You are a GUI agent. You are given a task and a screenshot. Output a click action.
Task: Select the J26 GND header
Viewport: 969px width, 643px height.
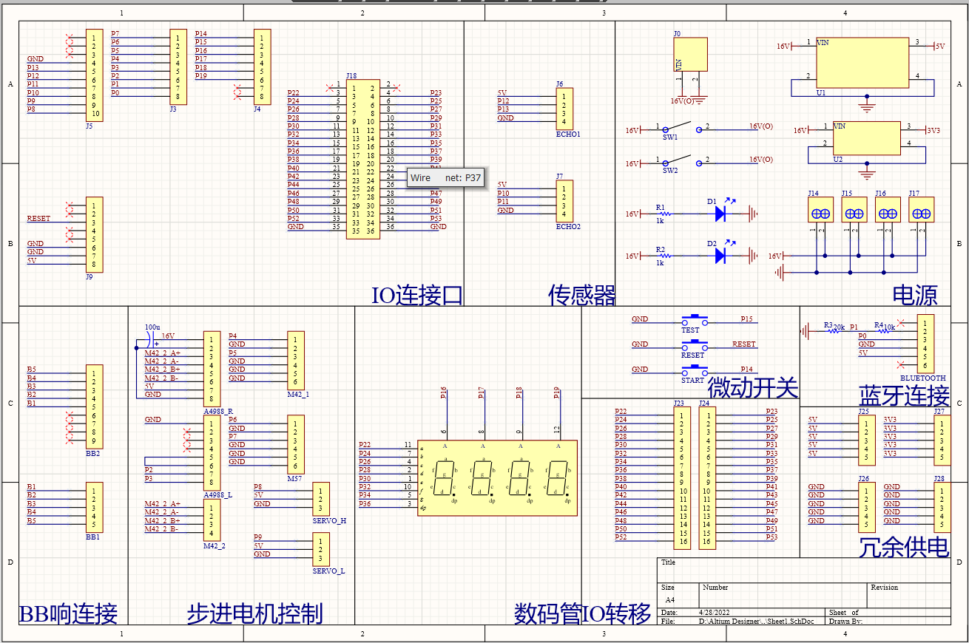click(x=867, y=508)
